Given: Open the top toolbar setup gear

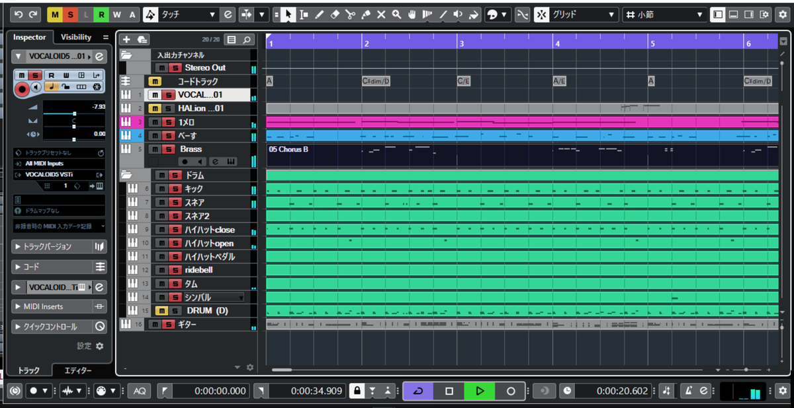Looking at the screenshot, I should tap(781, 14).
